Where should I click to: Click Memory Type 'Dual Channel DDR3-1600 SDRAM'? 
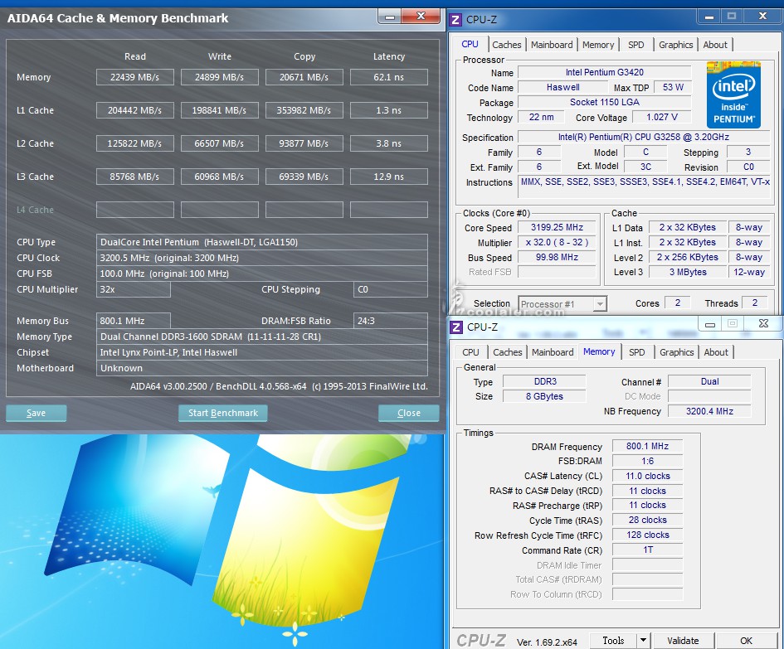tap(262, 337)
